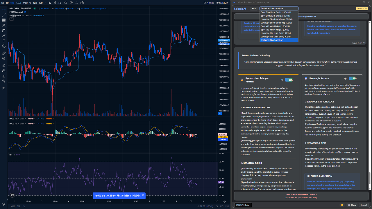Select the trend line drawing tool

point(4,15)
